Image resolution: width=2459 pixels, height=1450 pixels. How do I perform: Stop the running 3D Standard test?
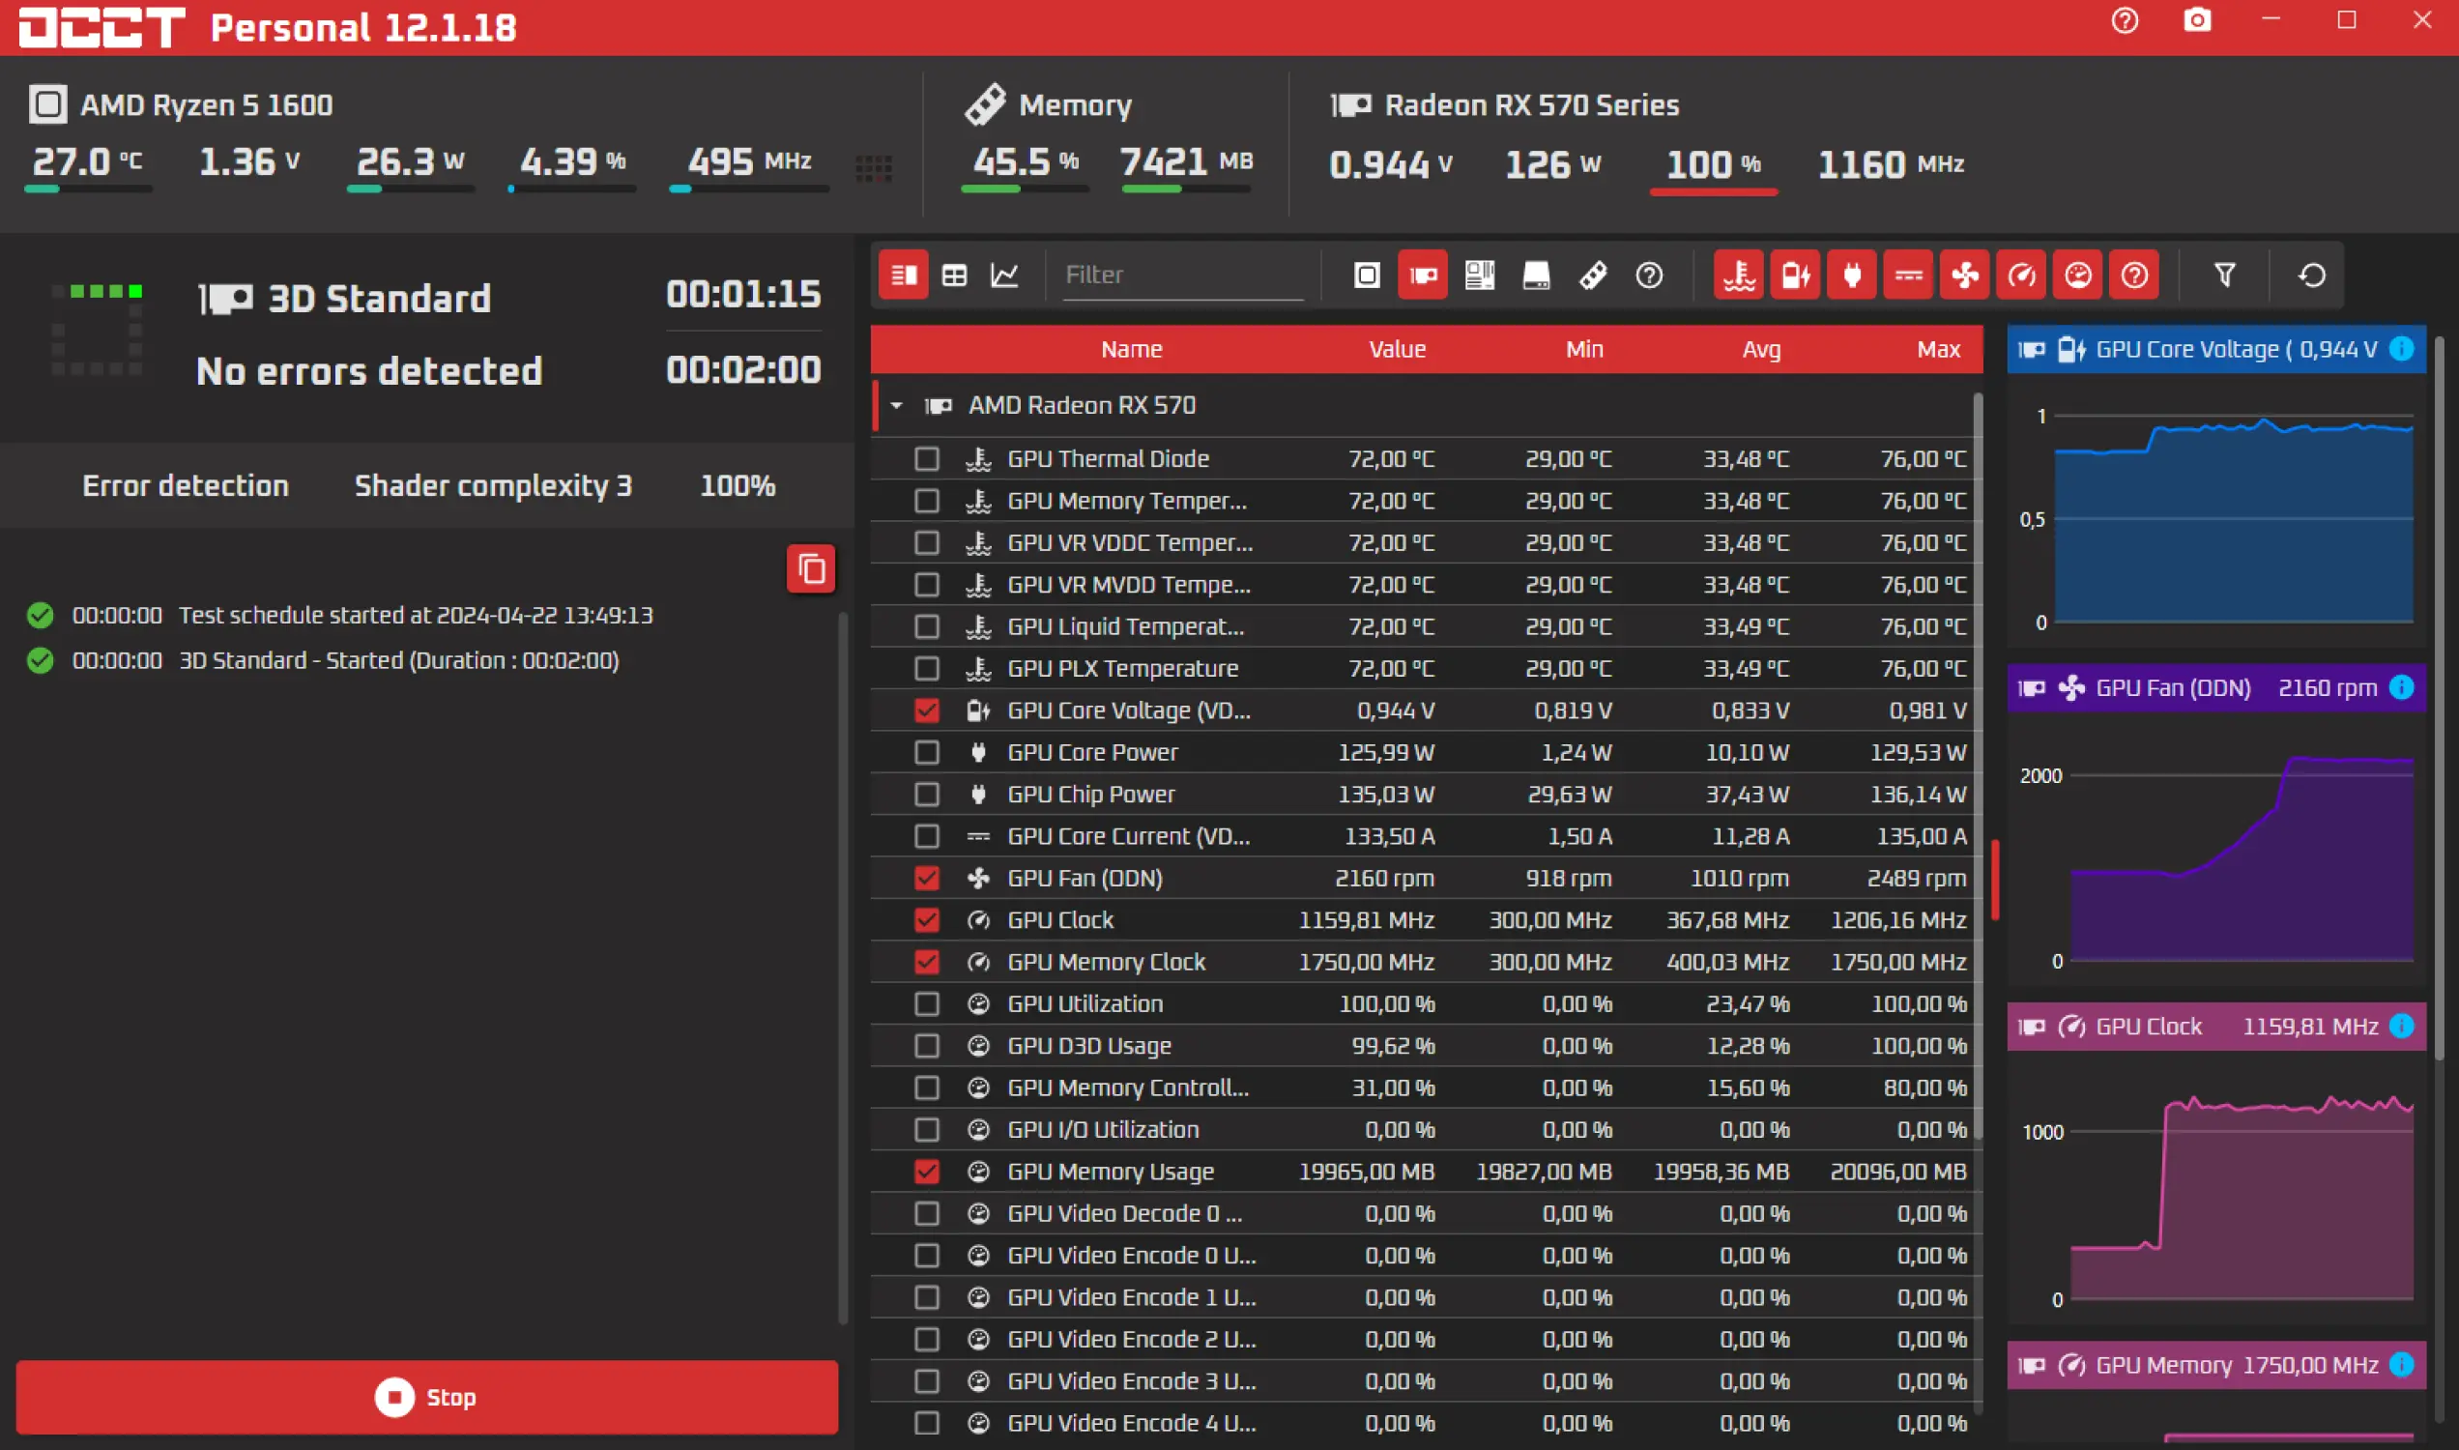(427, 1396)
